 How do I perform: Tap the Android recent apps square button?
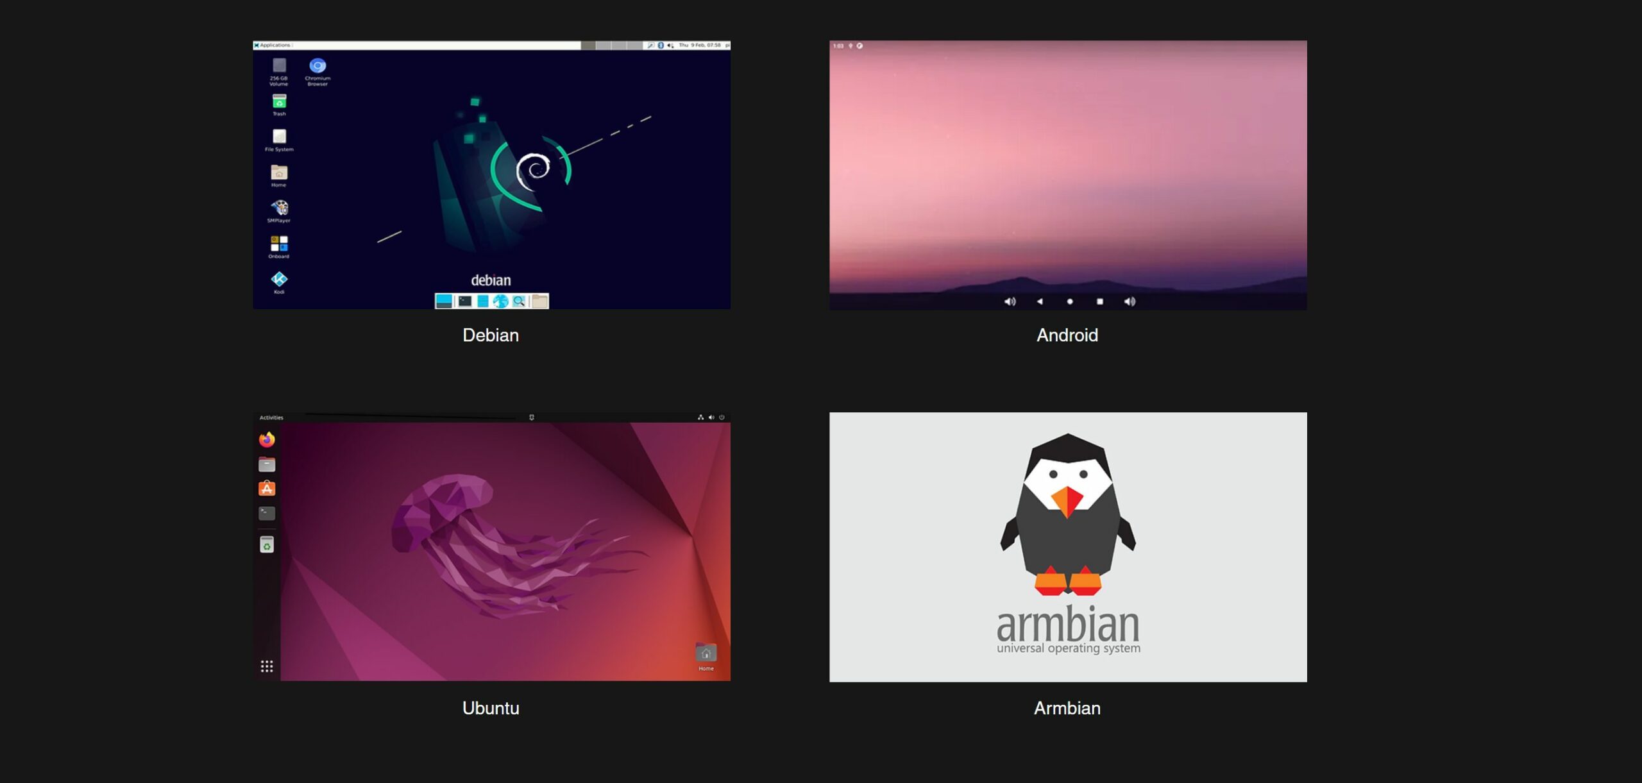point(1100,301)
